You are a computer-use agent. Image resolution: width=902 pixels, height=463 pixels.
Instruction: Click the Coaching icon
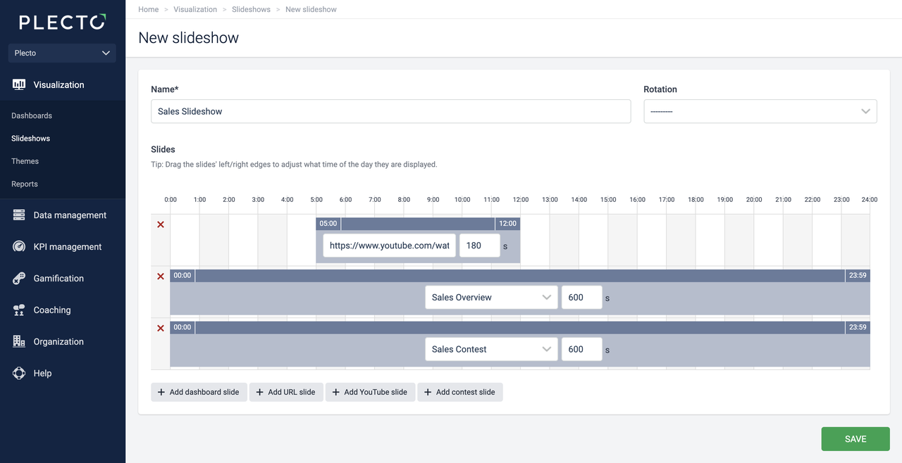(19, 310)
